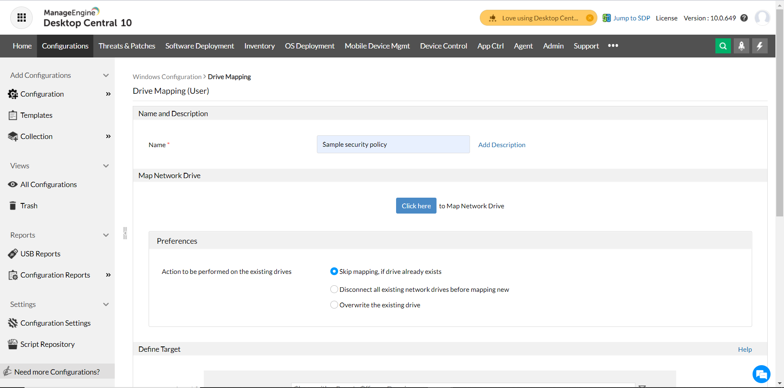Open the user profile avatar
This screenshot has height=388, width=784.
click(762, 18)
